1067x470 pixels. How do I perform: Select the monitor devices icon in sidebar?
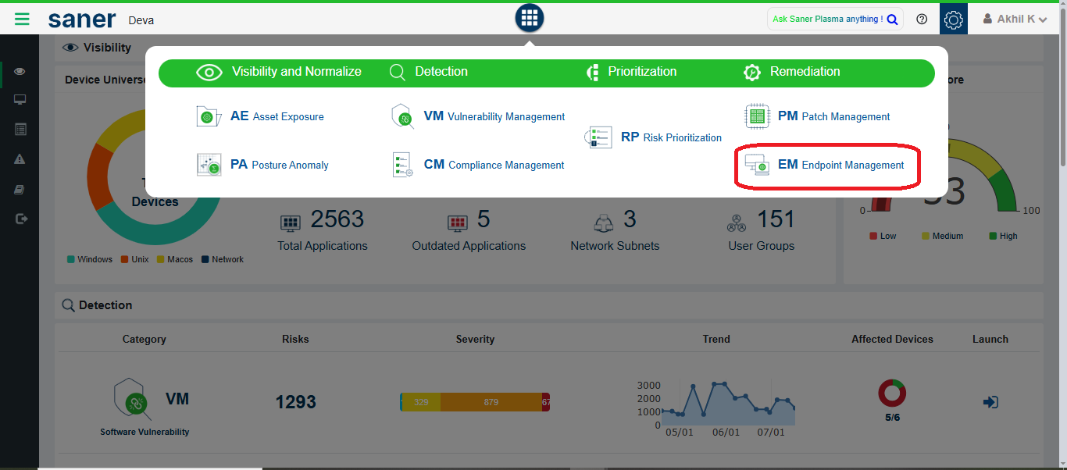coord(20,100)
